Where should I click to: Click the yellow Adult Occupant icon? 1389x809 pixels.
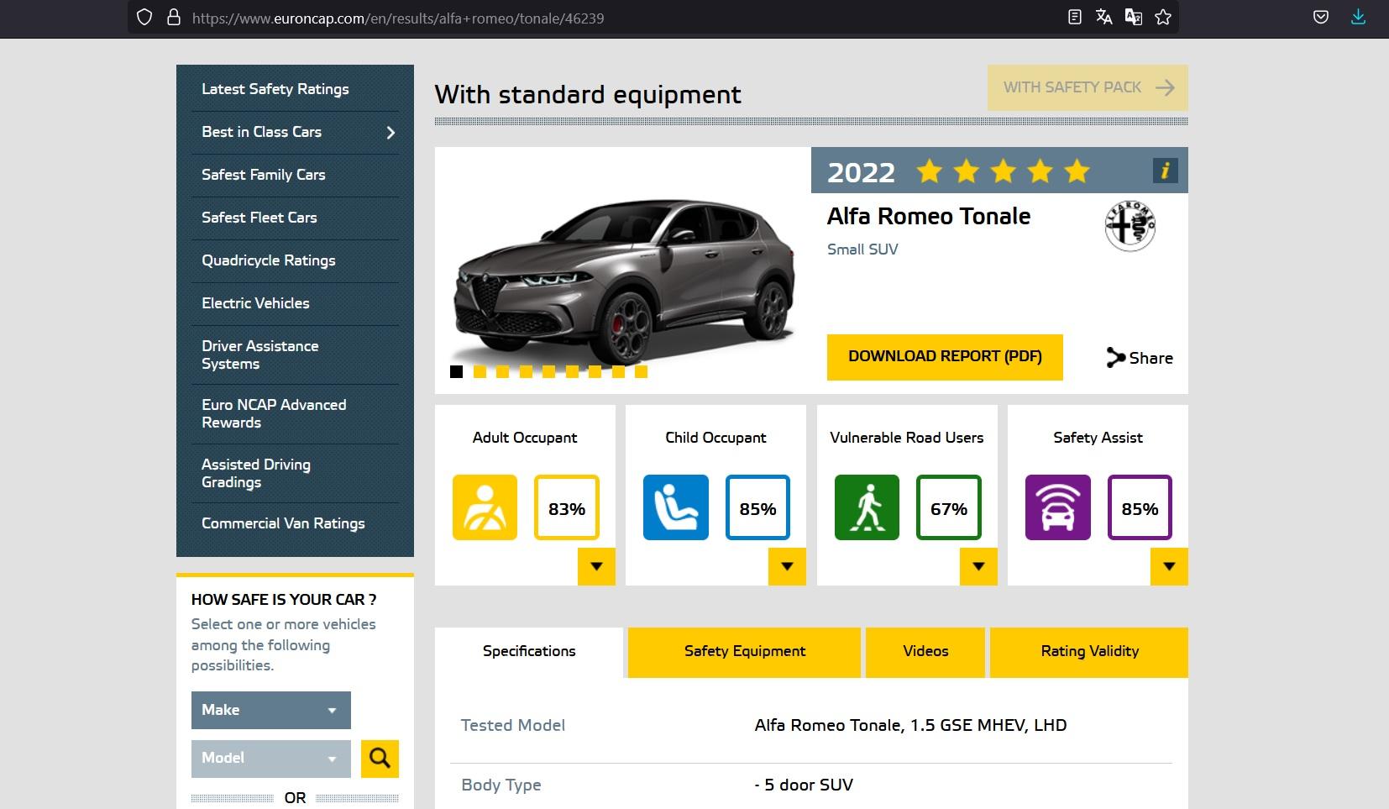485,507
